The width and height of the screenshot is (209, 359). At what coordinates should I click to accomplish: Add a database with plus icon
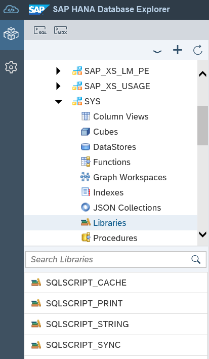click(x=178, y=50)
